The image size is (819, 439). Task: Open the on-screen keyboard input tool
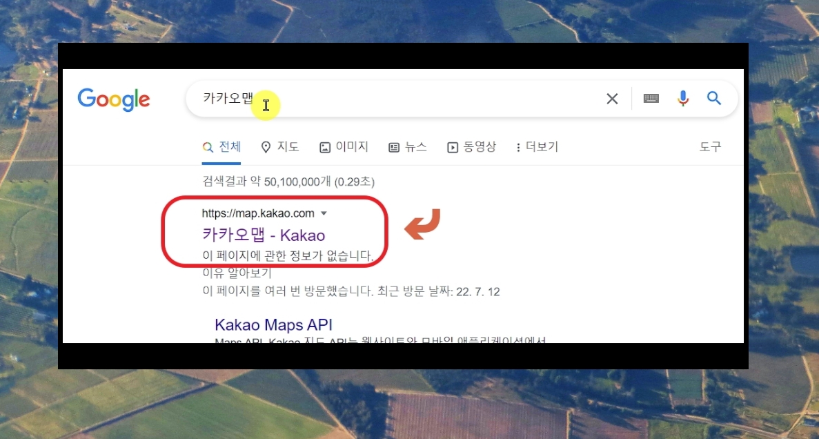coord(651,98)
